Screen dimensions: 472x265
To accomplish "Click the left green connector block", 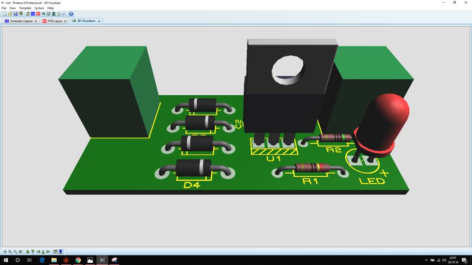I will click(109, 92).
